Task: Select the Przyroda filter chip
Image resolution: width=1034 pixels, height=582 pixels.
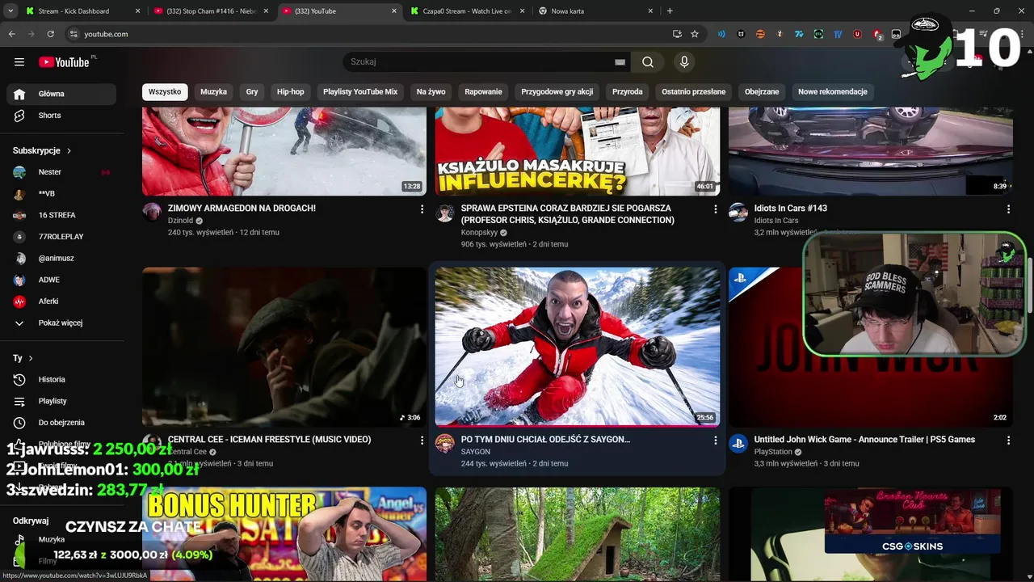Action: [628, 92]
